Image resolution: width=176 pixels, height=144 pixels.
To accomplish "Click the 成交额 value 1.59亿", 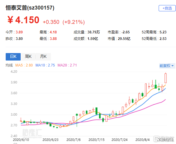I will pos(93,39).
